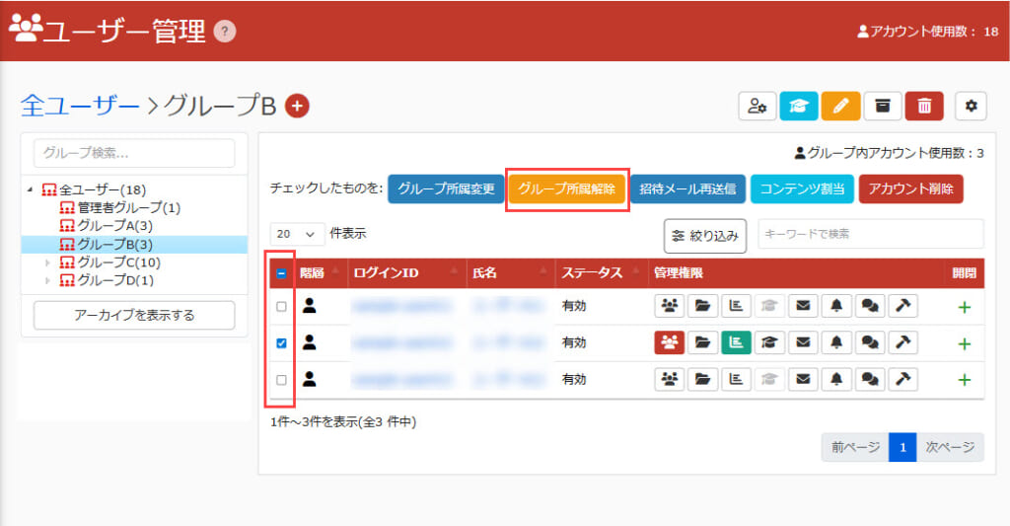This screenshot has height=526, width=1010.
Task: Expand the グループC tree node arrow
Action: click(47, 263)
